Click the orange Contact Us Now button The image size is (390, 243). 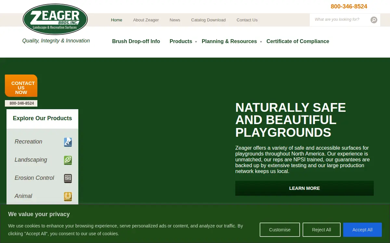coord(21,86)
